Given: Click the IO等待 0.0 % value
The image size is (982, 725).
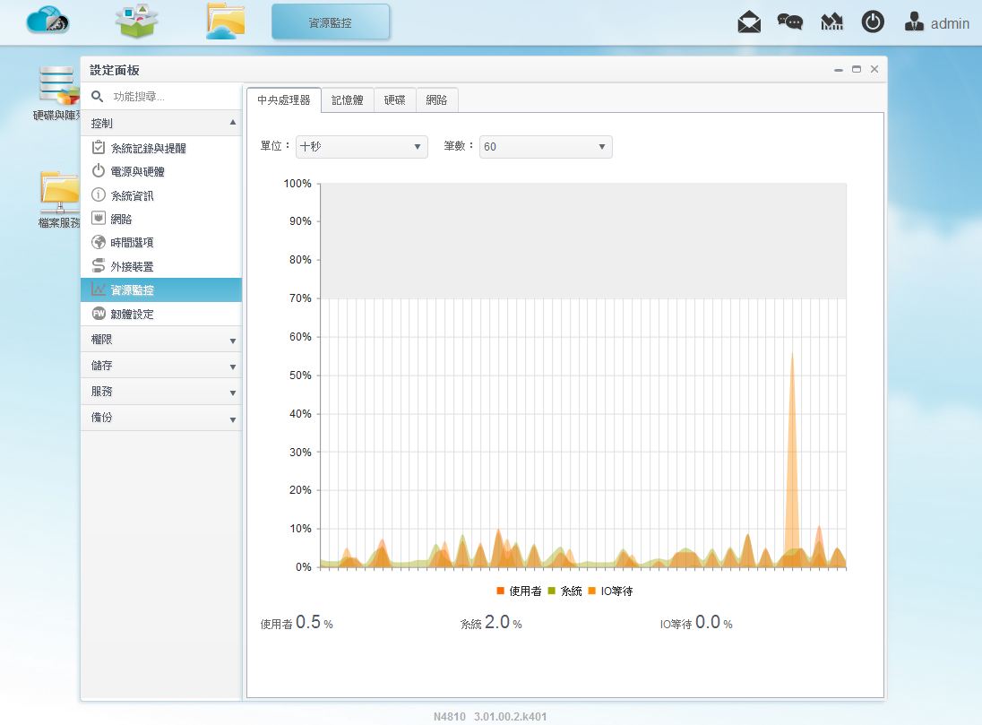Looking at the screenshot, I should 696,622.
